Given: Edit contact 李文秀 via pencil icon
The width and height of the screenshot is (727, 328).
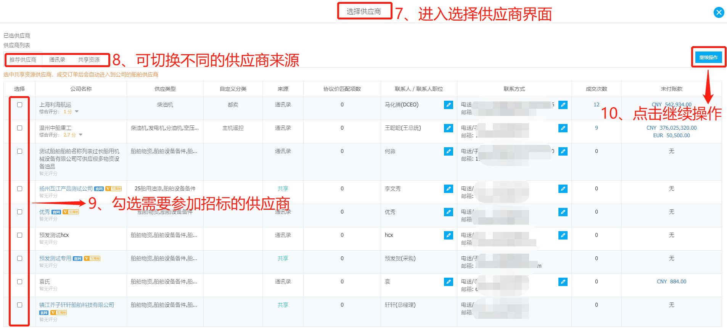Looking at the screenshot, I should [449, 189].
